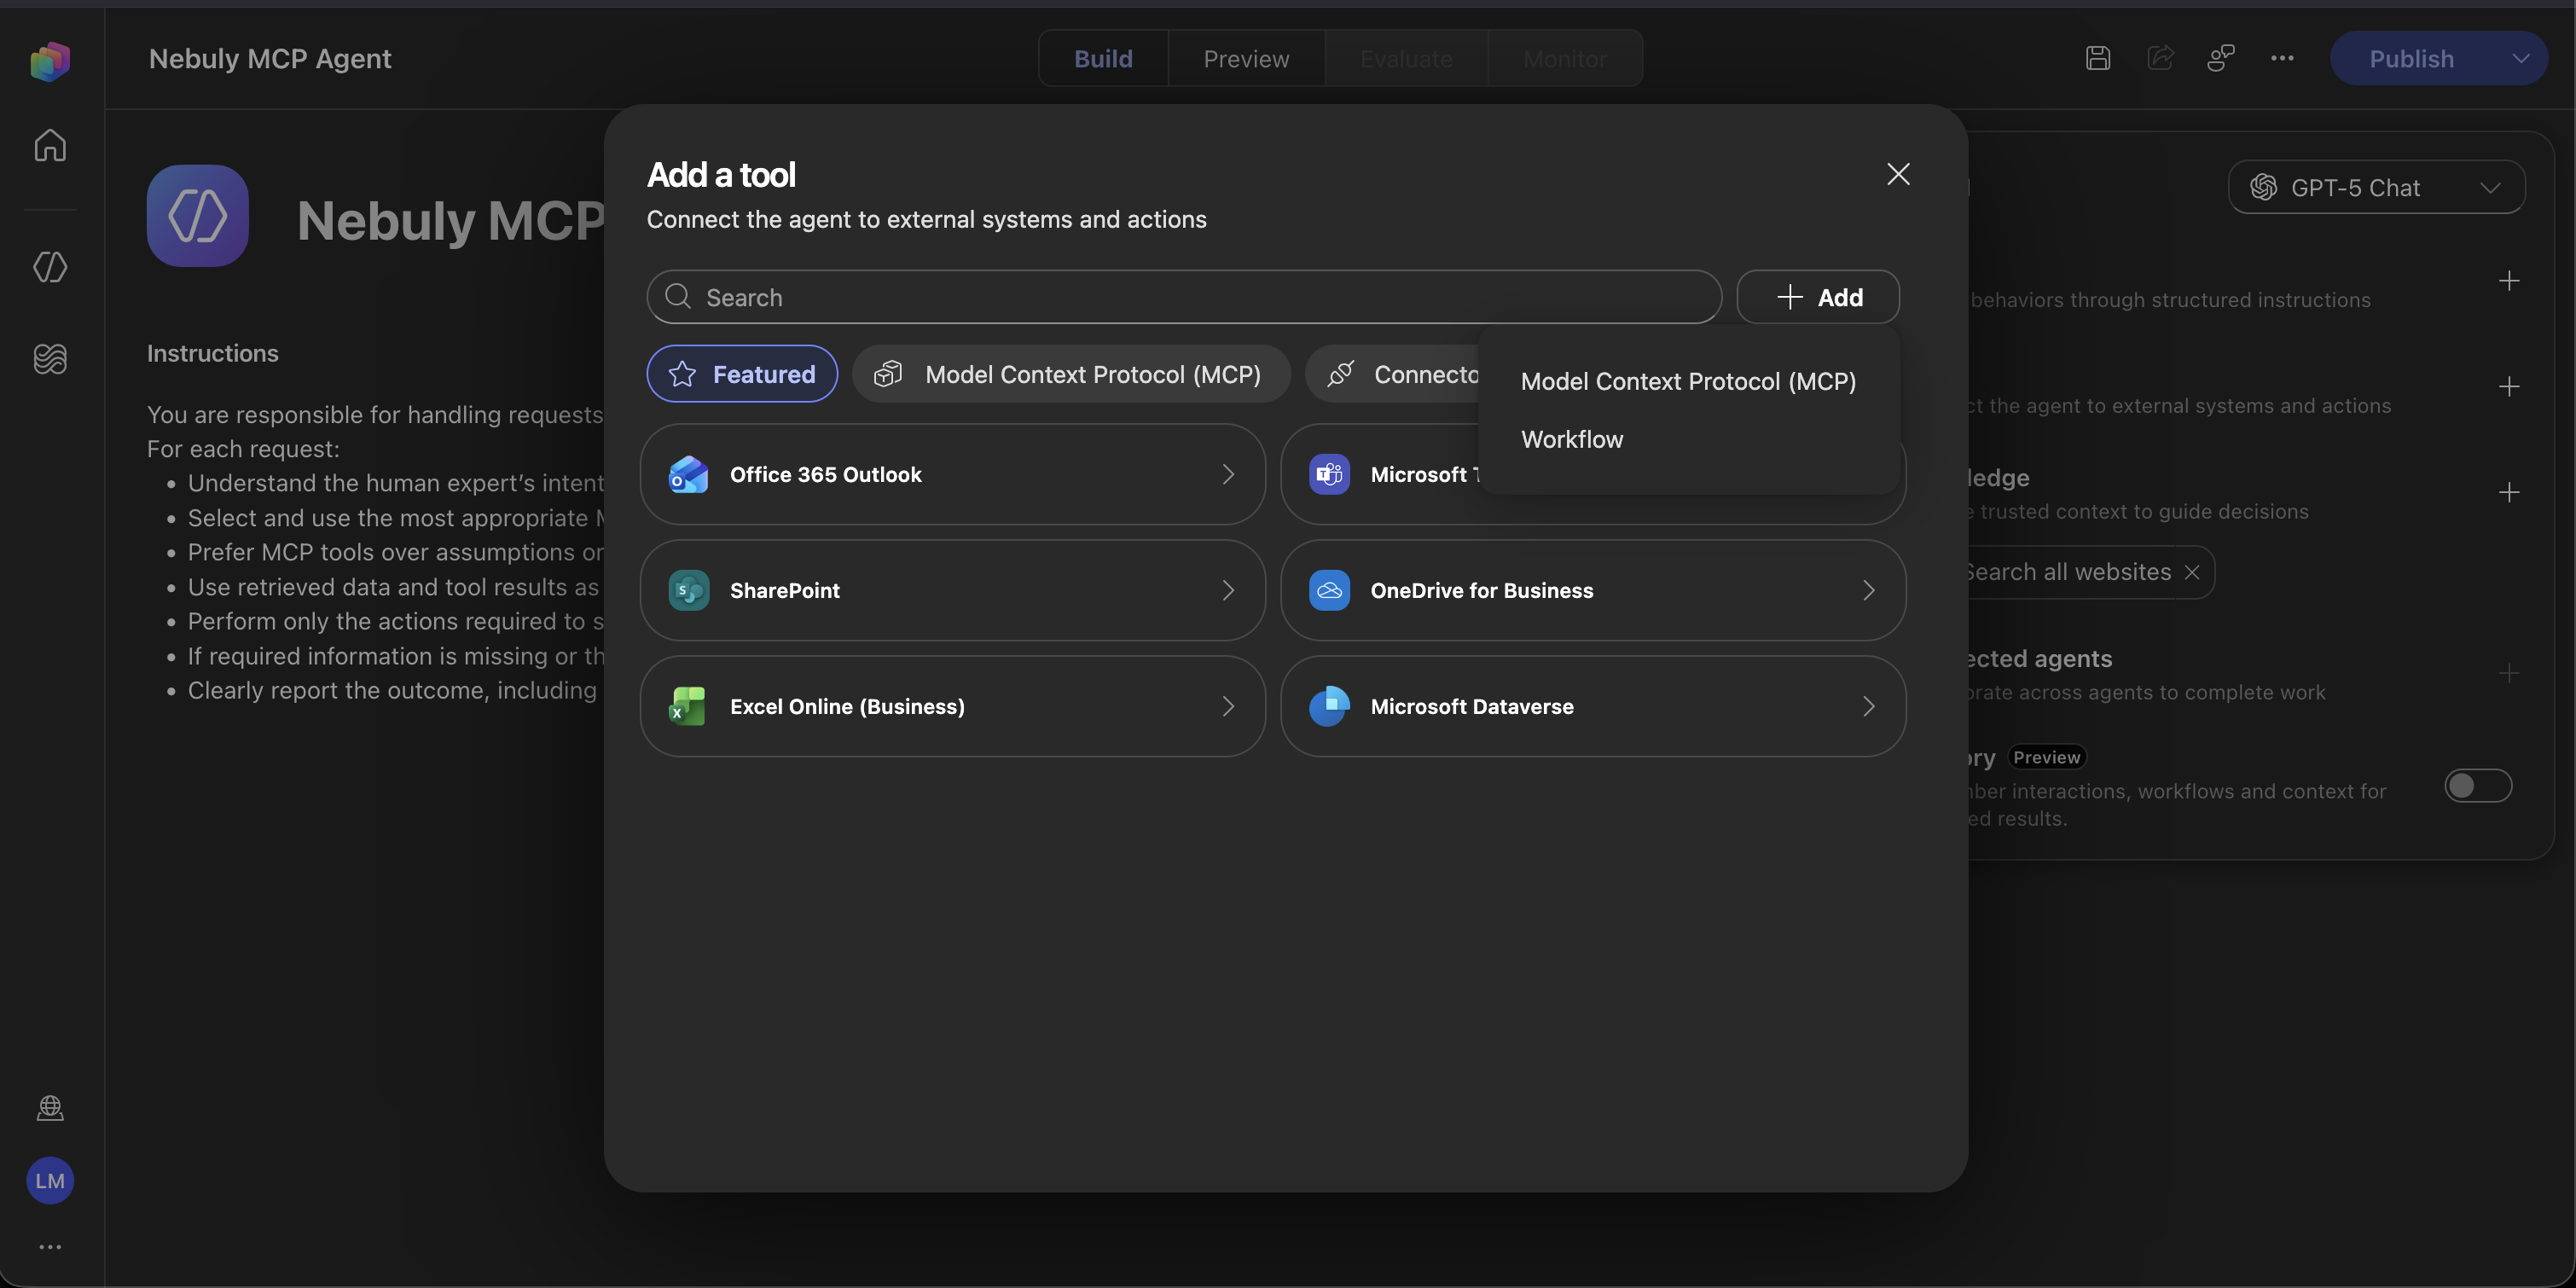The height and width of the screenshot is (1288, 2576).
Task: Click the share icon in header
Action: tap(2160, 58)
